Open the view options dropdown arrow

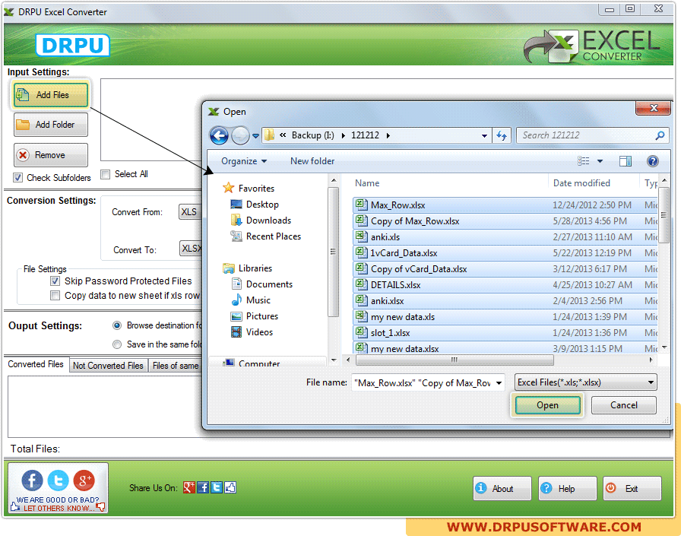coord(600,161)
